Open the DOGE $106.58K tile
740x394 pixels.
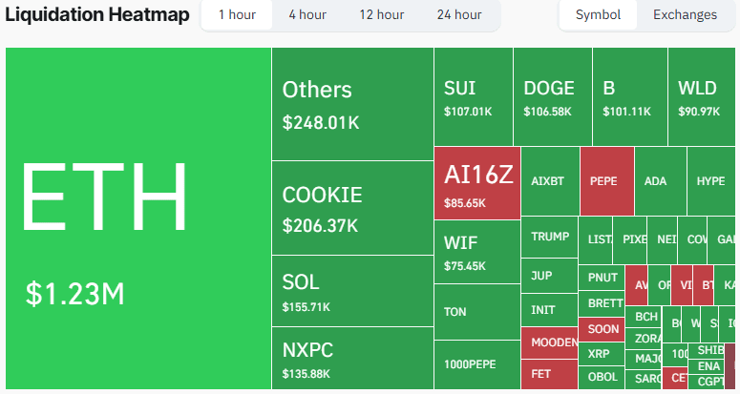(553, 96)
